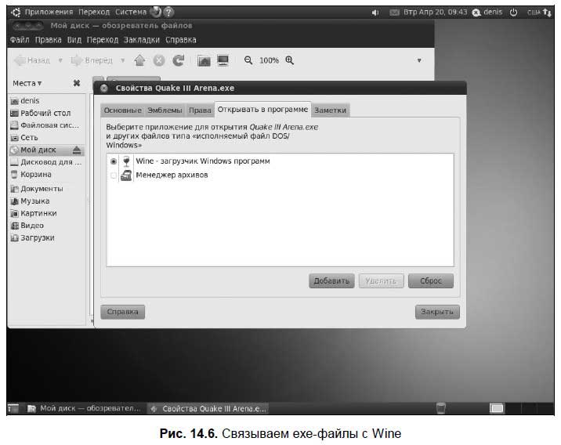Switch to the Эмблемы tab
Screen dimensions: 561x445
165,110
